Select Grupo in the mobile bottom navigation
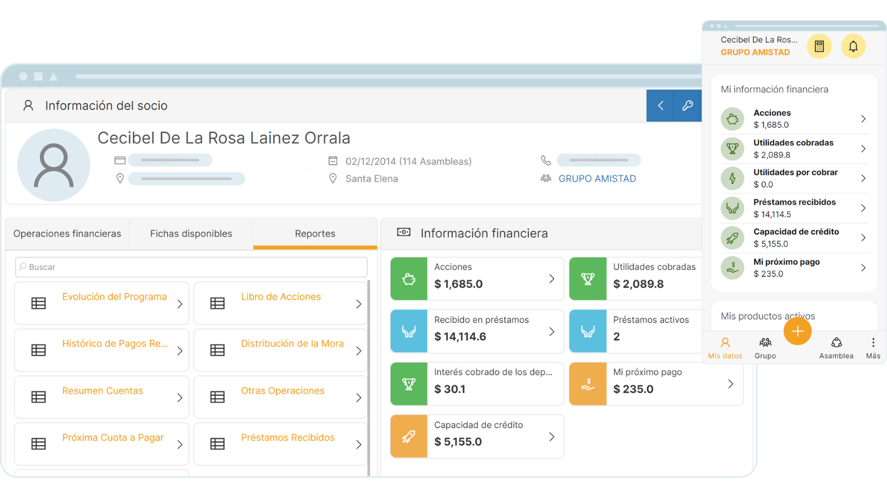 click(765, 346)
